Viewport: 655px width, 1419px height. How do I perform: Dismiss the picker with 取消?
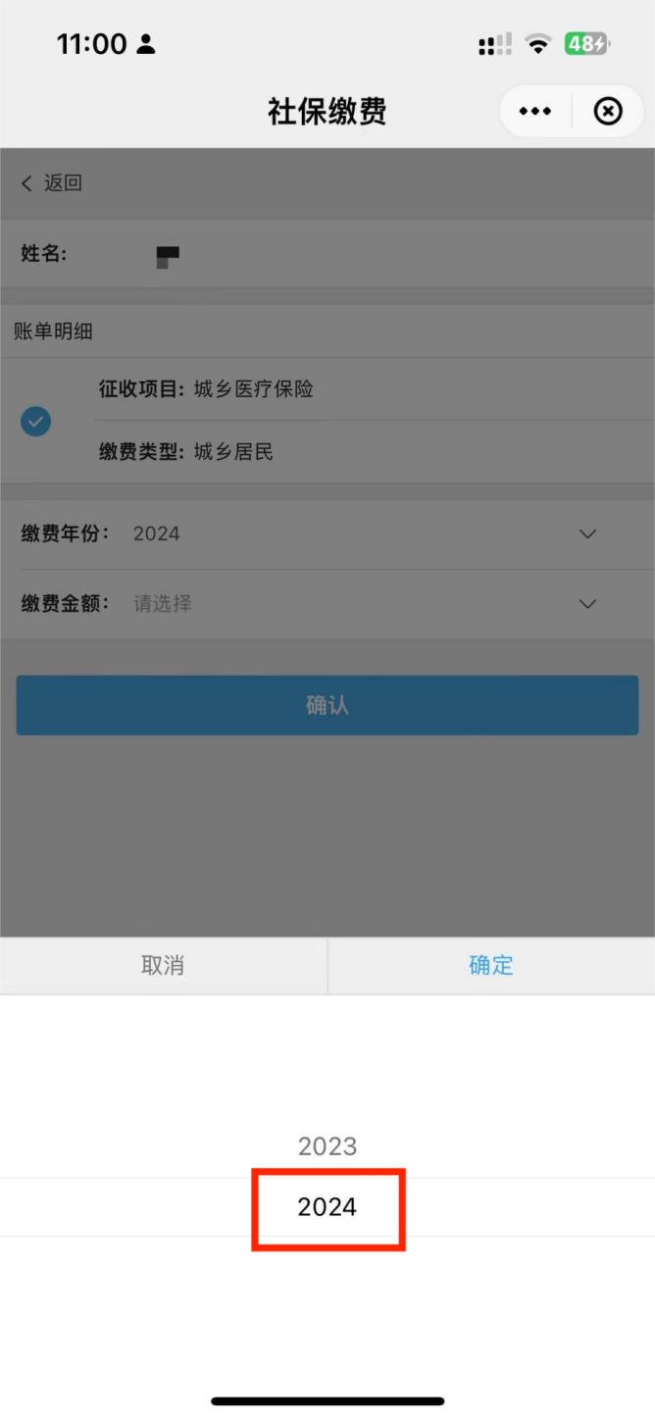tap(163, 965)
